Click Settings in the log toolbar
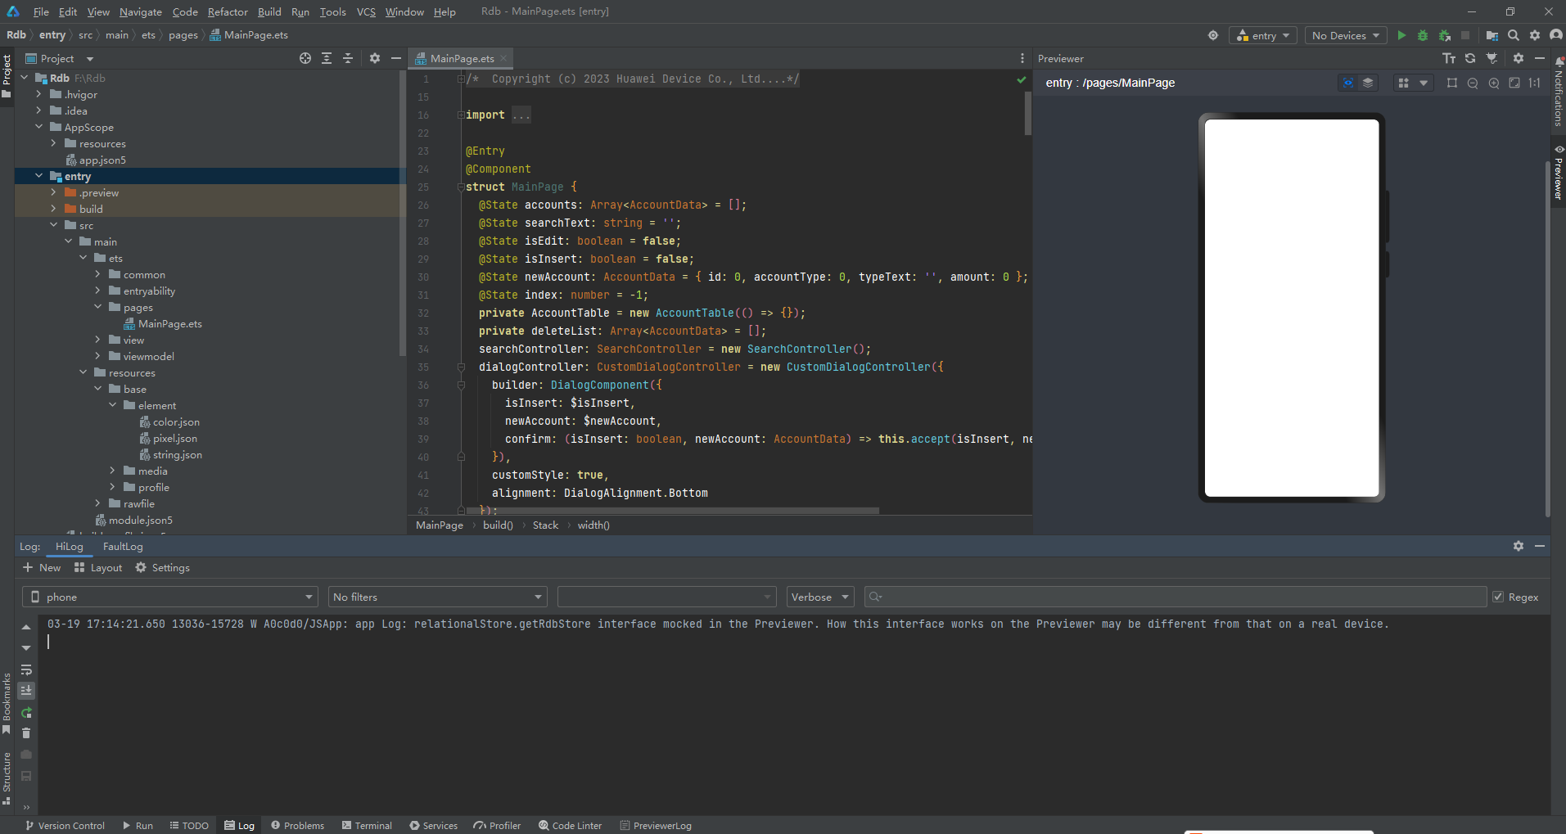Screen dimensions: 1566x834 tap(162, 567)
